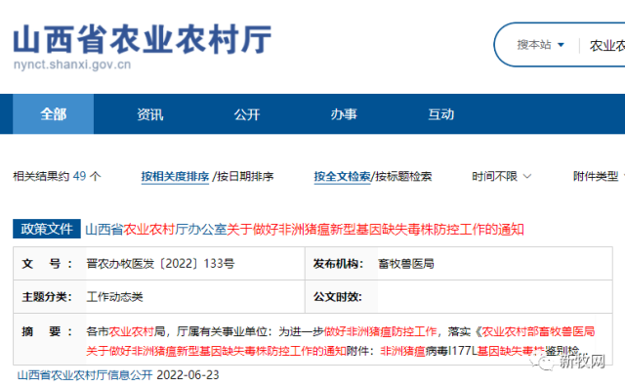
Task: Open the 搜本站 search scope dropdown
Action: tap(540, 45)
